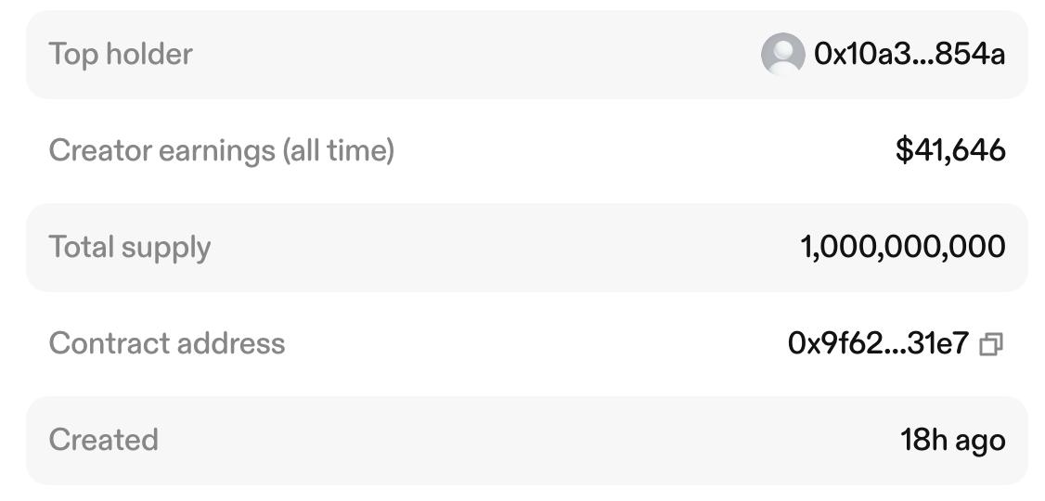This screenshot has height=501, width=1045.
Task: Click the $41,646 earnings value
Action: pos(949,150)
